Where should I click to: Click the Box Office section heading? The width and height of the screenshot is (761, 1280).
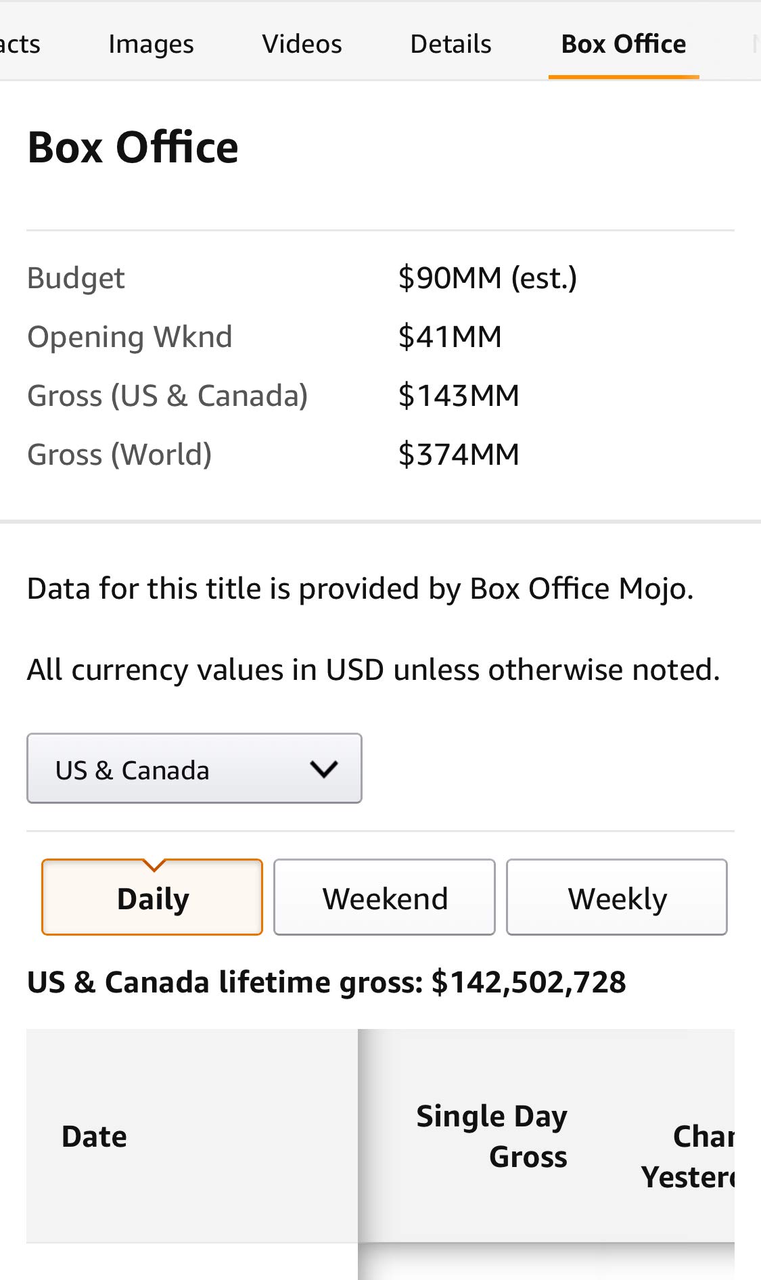click(133, 147)
